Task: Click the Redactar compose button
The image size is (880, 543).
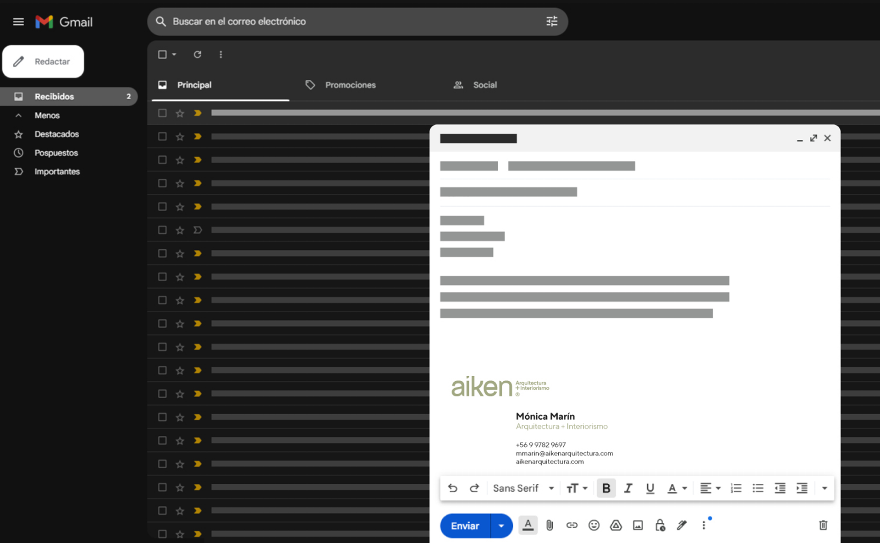Action: pos(43,61)
